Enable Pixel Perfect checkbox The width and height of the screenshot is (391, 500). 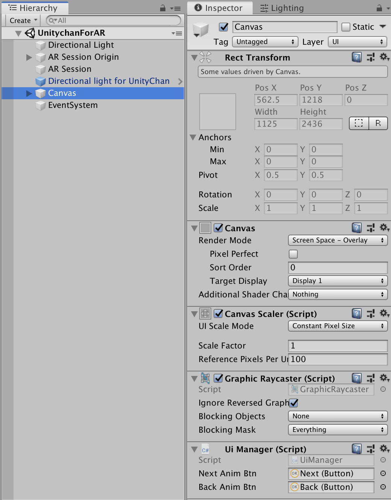[x=293, y=254]
